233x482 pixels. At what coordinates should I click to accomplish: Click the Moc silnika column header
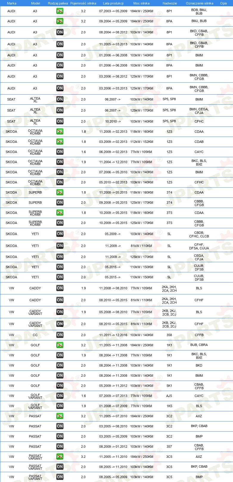pyautogui.click(x=142, y=3)
